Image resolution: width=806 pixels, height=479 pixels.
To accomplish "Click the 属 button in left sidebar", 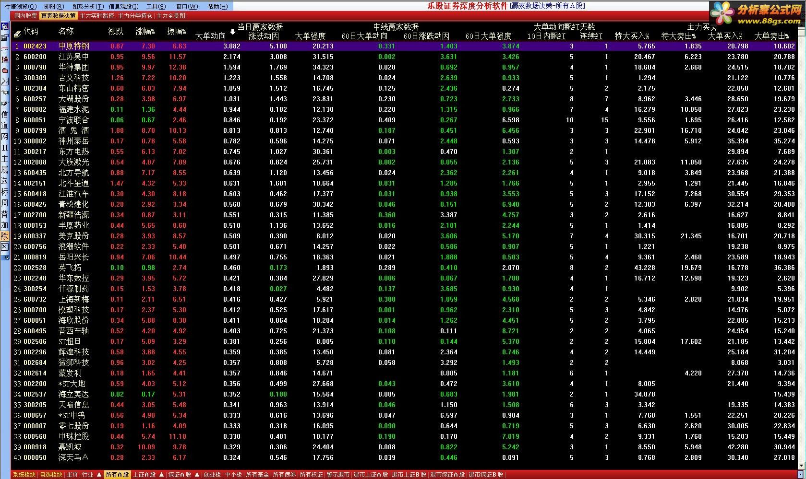I will (x=4, y=170).
